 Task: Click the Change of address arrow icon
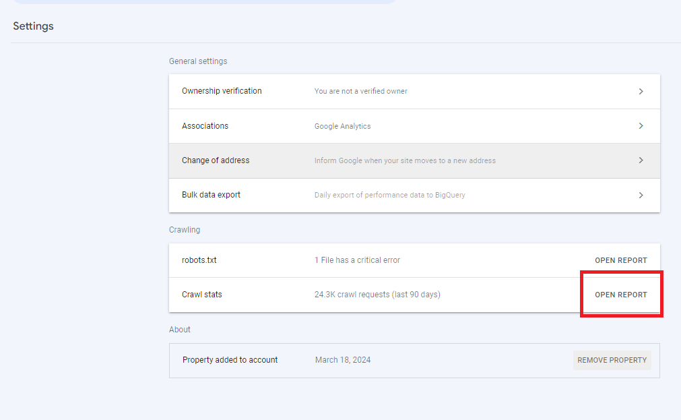point(641,160)
